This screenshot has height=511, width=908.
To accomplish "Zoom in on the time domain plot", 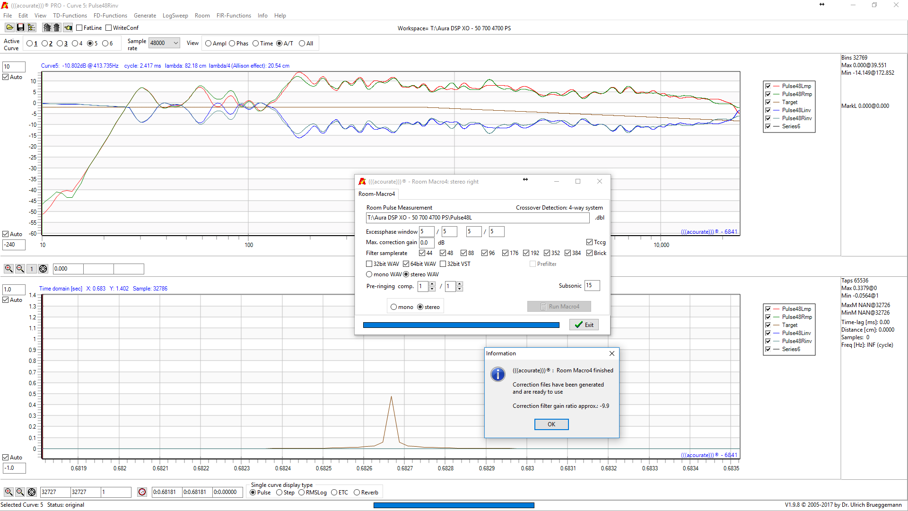I will pyautogui.click(x=9, y=492).
